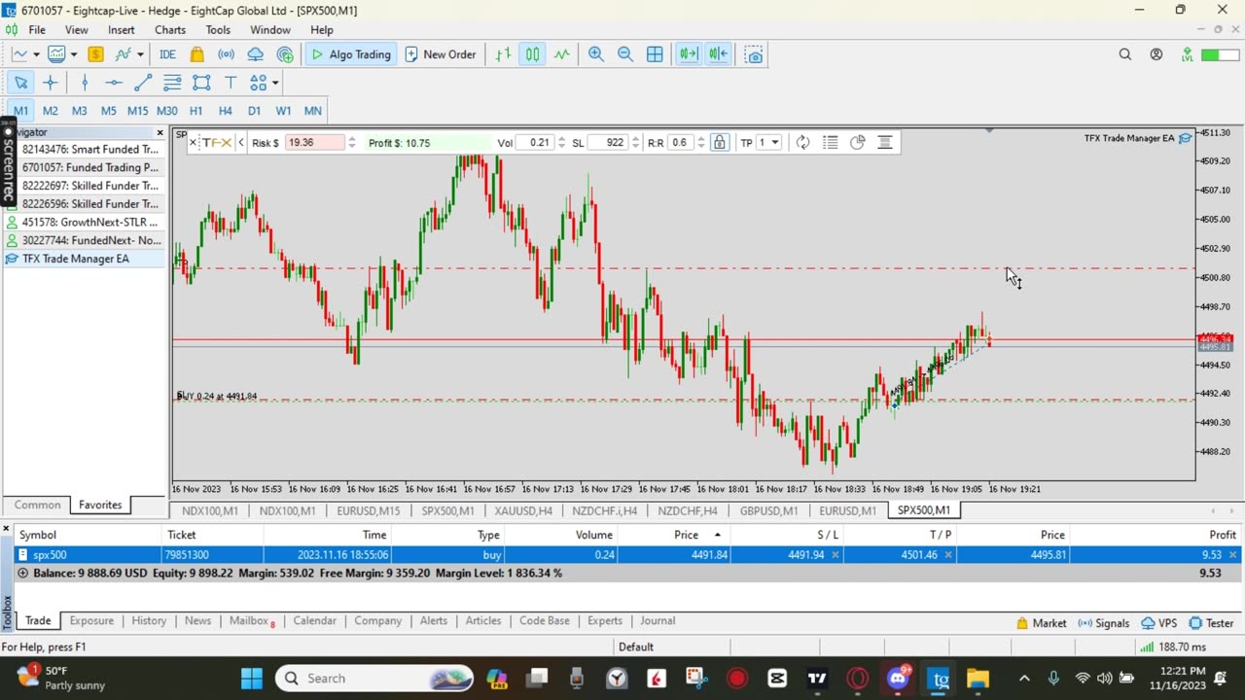Viewport: 1245px width, 700px height.
Task: Select the text label drawing tool
Action: [231, 83]
